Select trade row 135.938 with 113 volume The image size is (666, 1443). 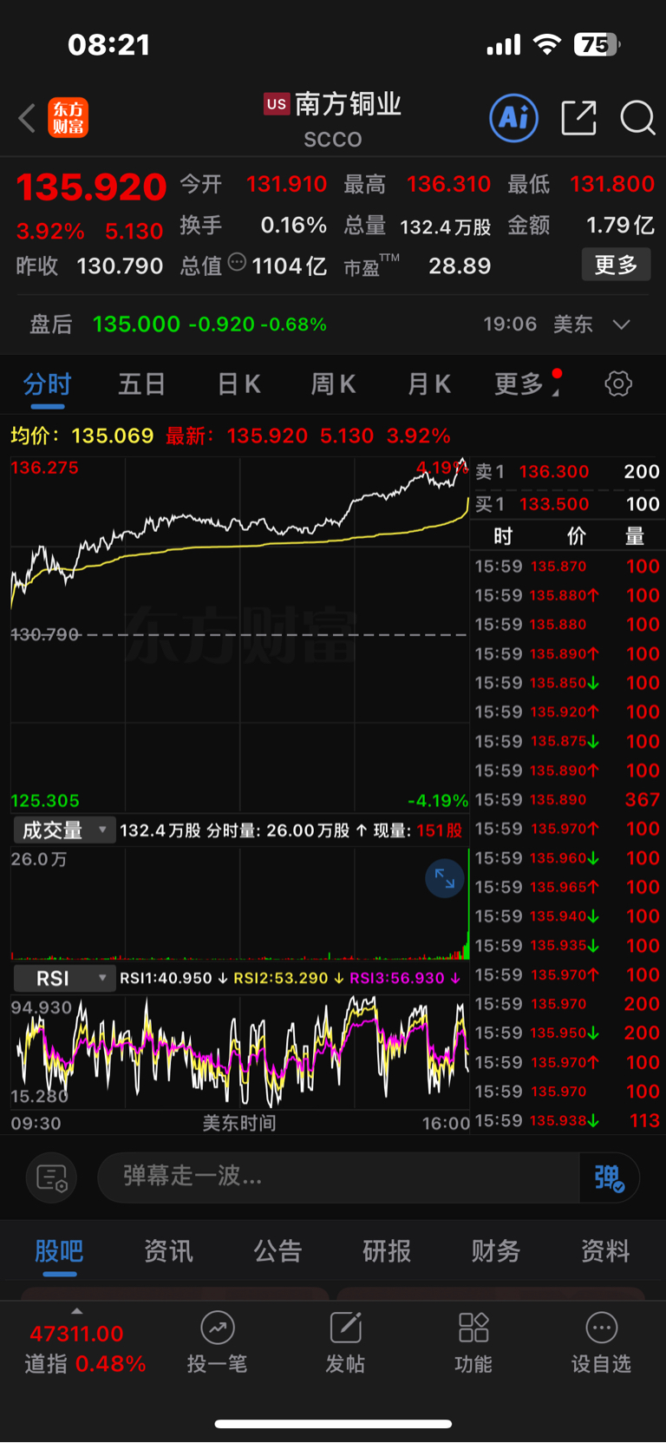click(x=568, y=1121)
